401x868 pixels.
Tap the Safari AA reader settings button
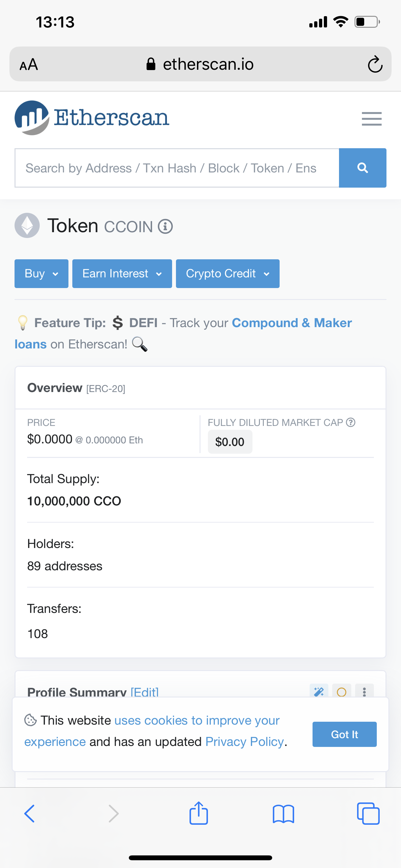[x=29, y=64]
